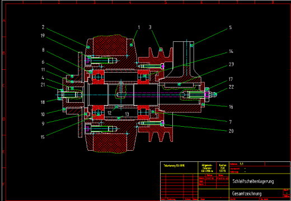
Task: Select part label 18 on the left
Action: [x=43, y=102]
